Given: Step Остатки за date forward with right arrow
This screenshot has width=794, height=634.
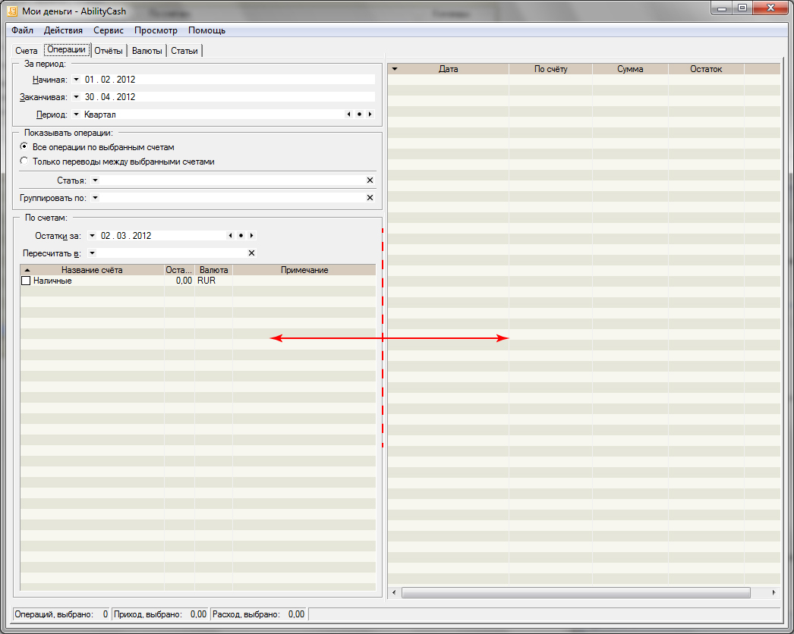Looking at the screenshot, I should pyautogui.click(x=251, y=236).
